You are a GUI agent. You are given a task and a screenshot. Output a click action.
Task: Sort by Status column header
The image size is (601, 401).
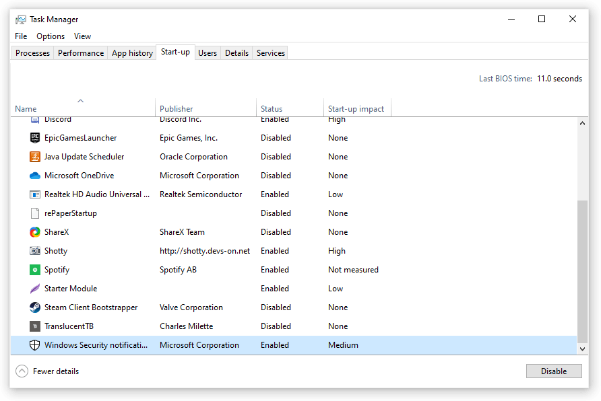point(272,109)
